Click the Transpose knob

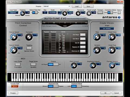pos(78,13)
